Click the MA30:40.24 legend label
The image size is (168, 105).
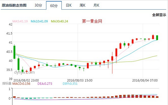coord(60,21)
